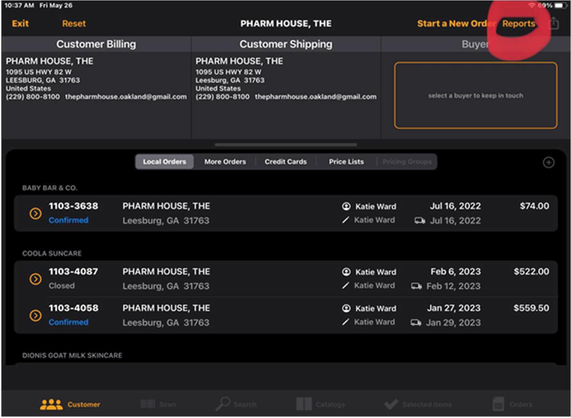This screenshot has height=418, width=571.
Task: Click Confirmed status of order 1103-4058
Action: (x=68, y=322)
